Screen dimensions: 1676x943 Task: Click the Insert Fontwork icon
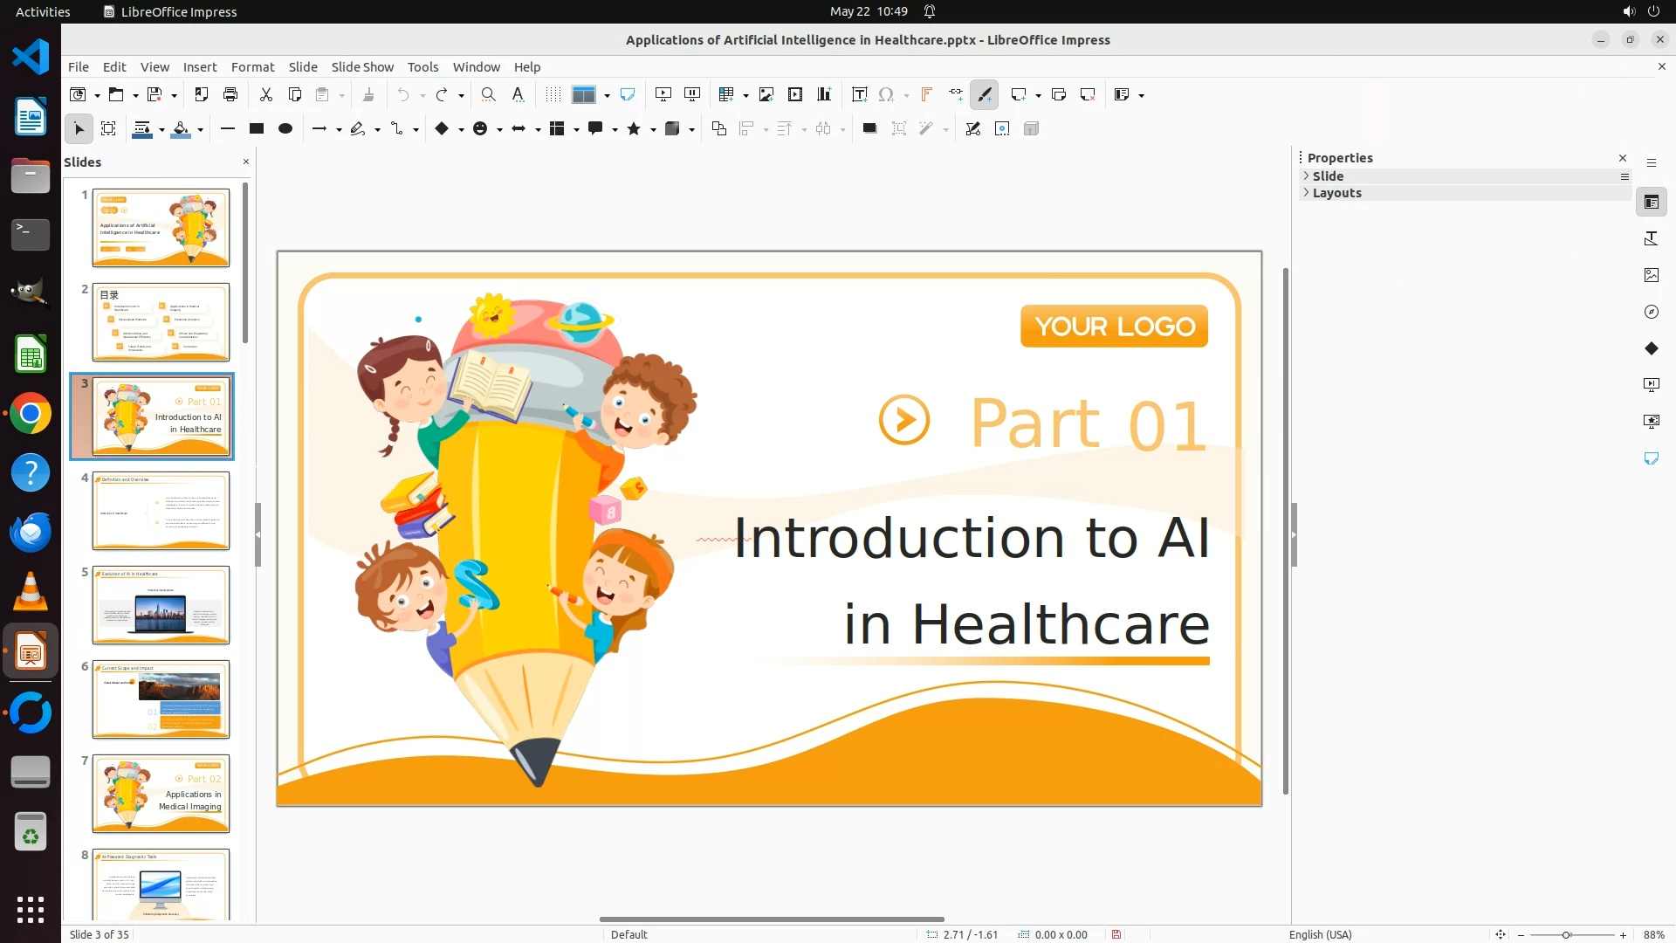pos(927,94)
